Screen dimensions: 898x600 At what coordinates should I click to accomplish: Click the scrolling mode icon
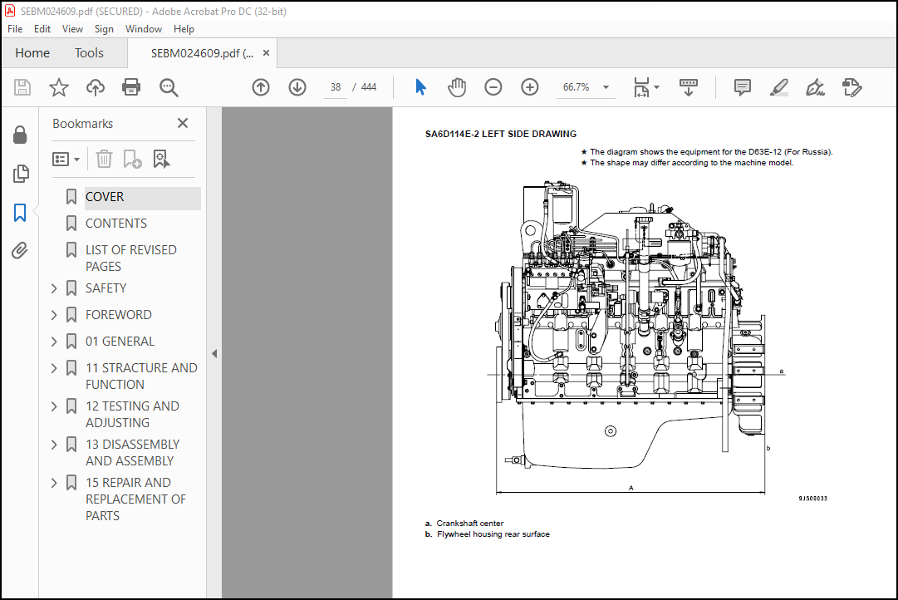(x=689, y=87)
